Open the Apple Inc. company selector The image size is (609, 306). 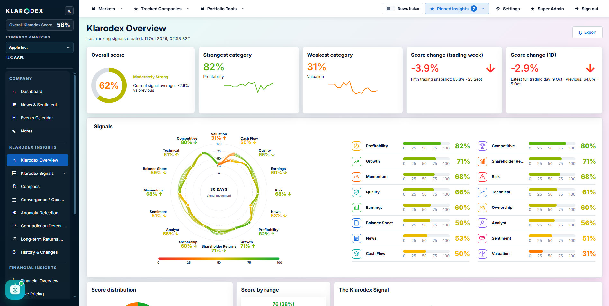(40, 47)
